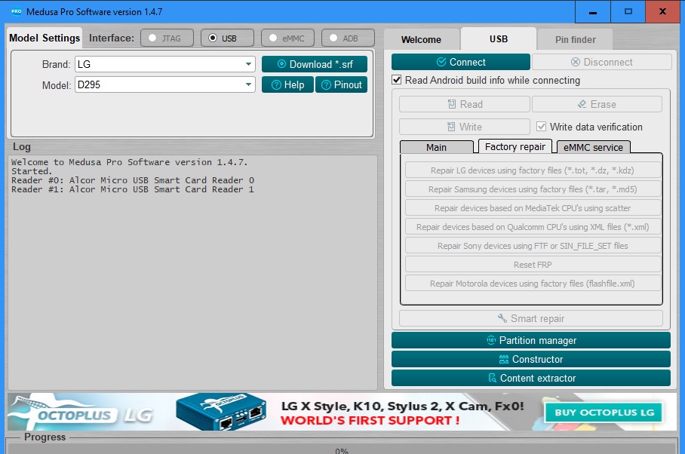685x454 pixels.
Task: Click the Reset FRP button
Action: (533, 264)
